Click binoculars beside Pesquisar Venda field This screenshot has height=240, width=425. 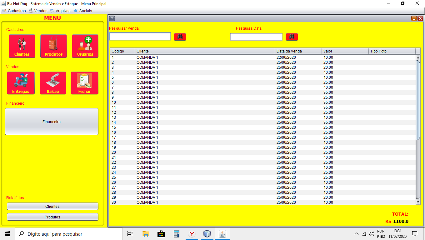tap(180, 37)
